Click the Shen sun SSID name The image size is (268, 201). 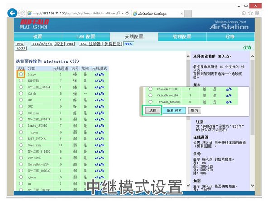click(x=34, y=145)
